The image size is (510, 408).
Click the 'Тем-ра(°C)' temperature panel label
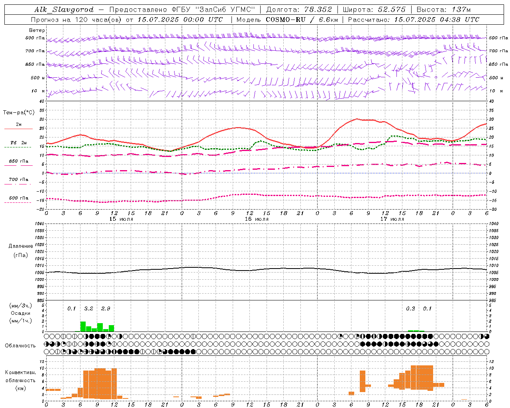[x=19, y=113]
